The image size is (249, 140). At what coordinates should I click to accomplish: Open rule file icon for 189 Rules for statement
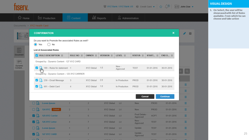[41, 68]
